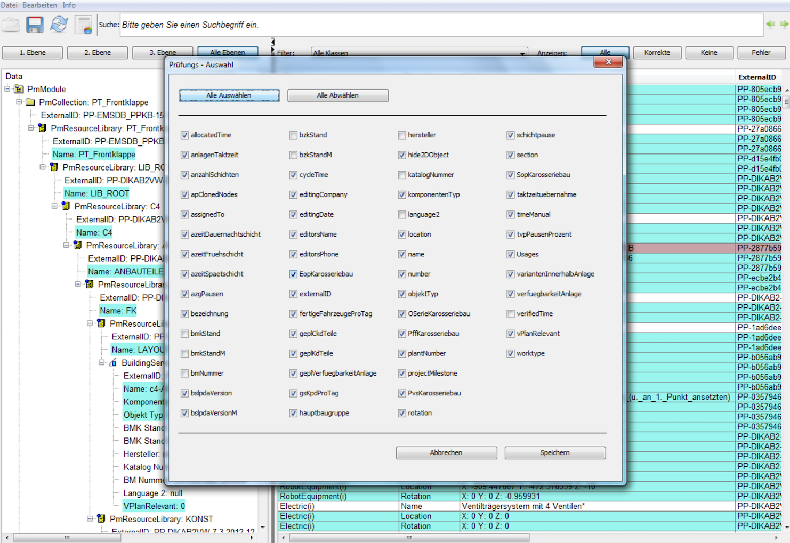The image size is (790, 543).
Task: Enable the bzkStand checkbox
Action: pos(293,135)
